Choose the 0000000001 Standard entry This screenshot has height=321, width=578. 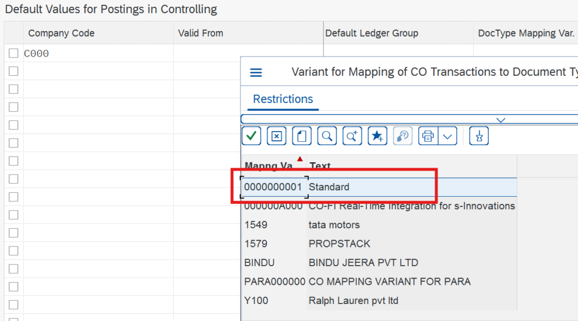(x=329, y=186)
